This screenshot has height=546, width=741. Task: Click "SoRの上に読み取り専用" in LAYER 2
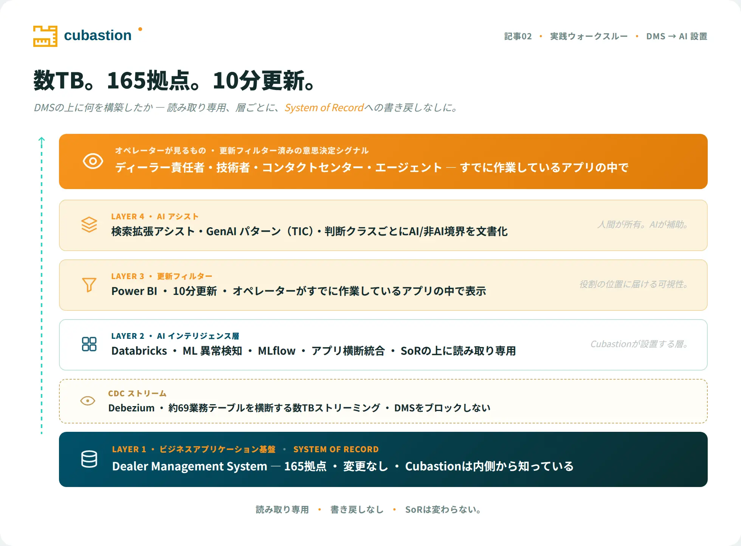click(x=458, y=351)
